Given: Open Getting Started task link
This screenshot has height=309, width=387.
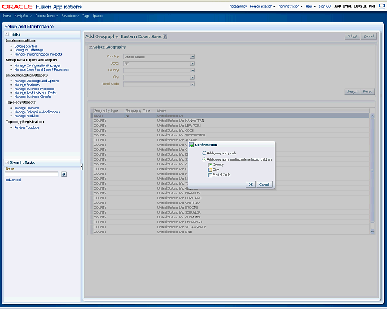Looking at the screenshot, I should point(25,46).
